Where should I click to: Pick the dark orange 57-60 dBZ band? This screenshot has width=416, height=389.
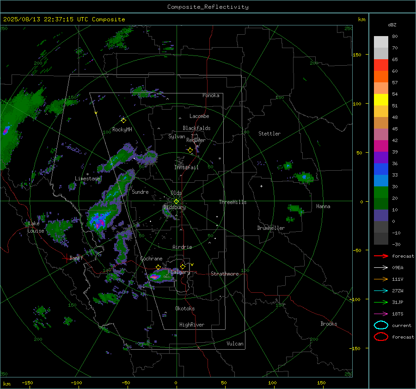pos(381,77)
